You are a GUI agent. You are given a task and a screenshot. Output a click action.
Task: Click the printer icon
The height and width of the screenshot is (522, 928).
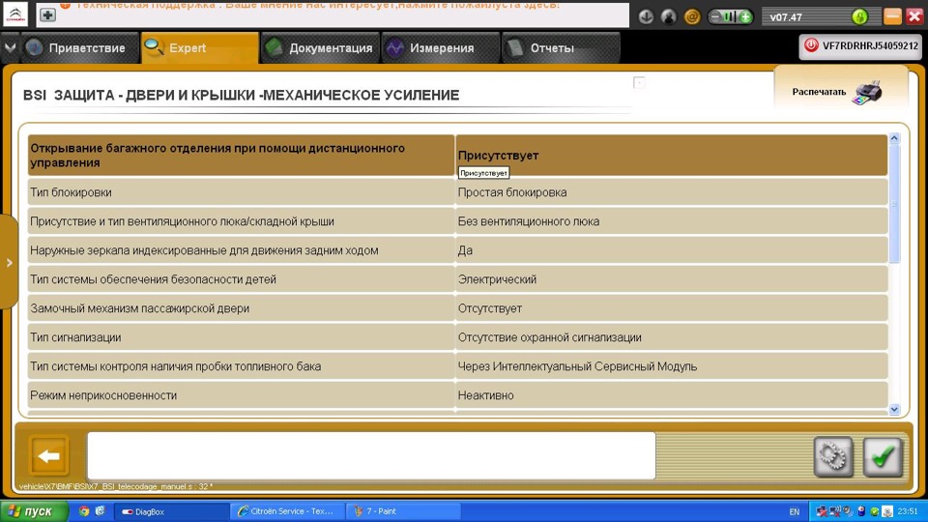[x=867, y=93]
